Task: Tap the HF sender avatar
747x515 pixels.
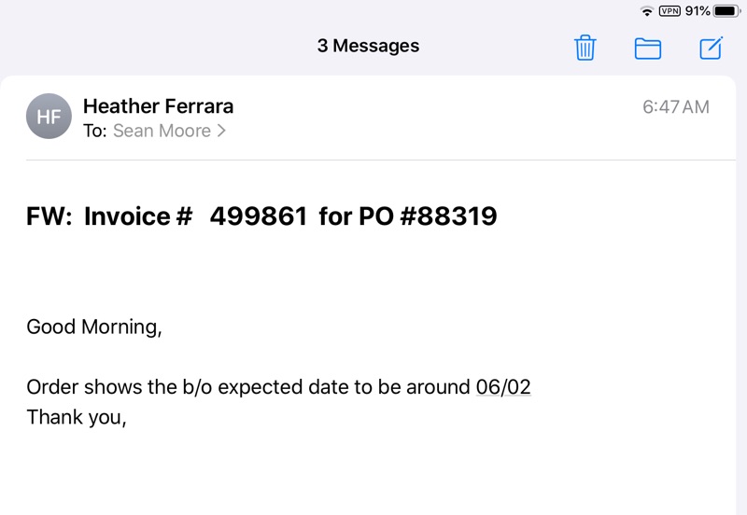Action: [x=49, y=117]
